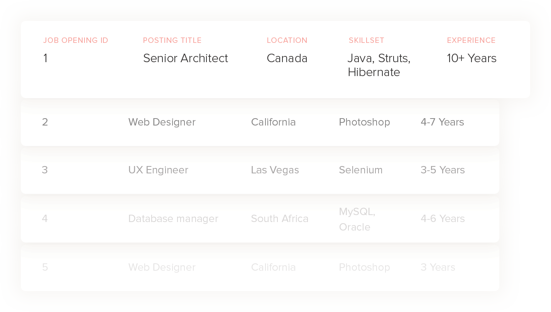Viewport: 551px width, 312px height.
Task: Click the Experience column header
Action: [x=471, y=41]
